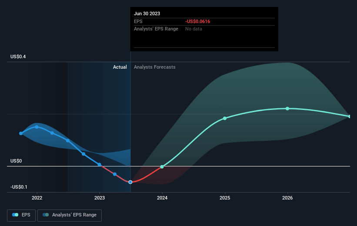Click the US$0.4 y-axis label

[x=18, y=56]
